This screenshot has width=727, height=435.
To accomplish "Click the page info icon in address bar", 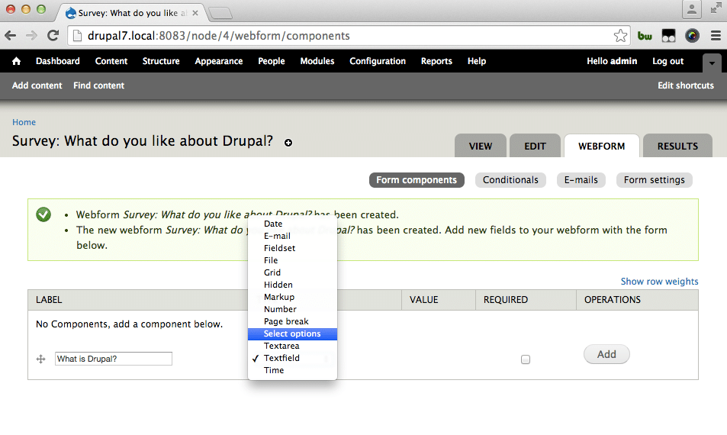I will [77, 36].
